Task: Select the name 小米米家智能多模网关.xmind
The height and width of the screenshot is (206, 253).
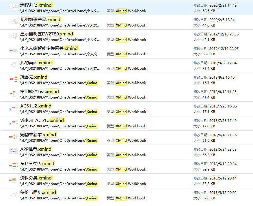Action: (49, 48)
